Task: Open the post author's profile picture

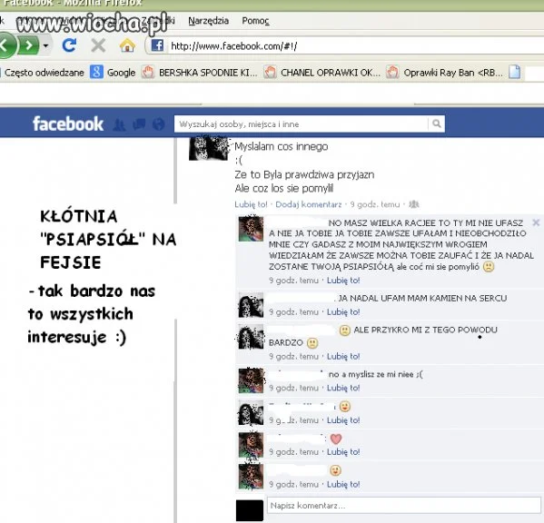Action: [x=209, y=149]
